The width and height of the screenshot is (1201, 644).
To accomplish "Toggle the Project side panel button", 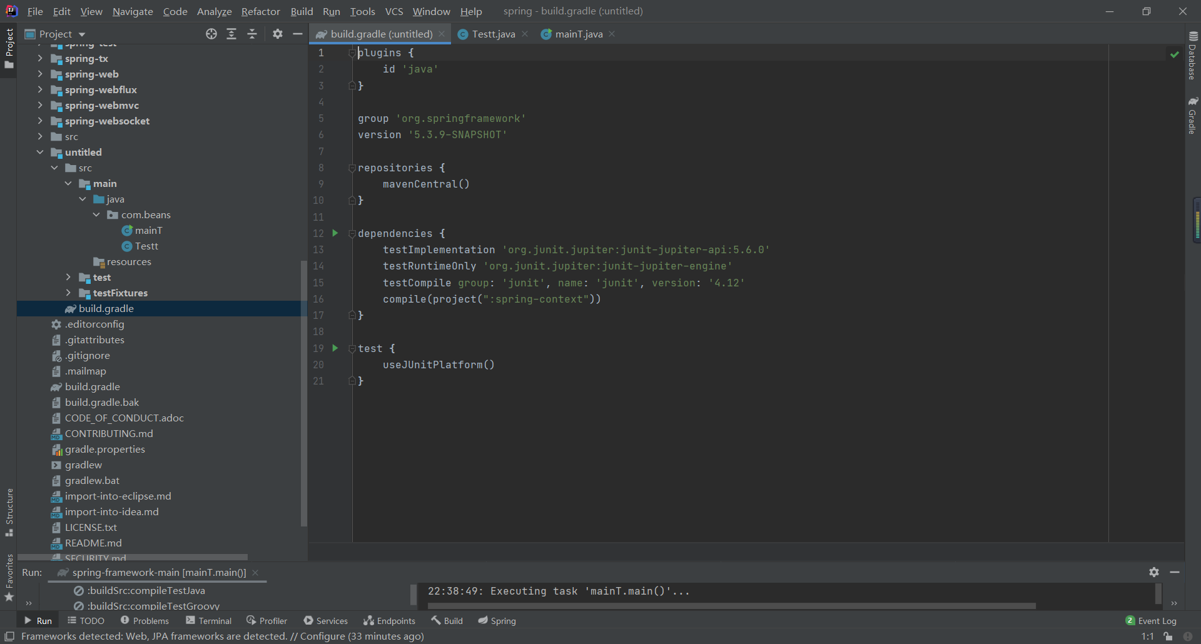I will click(9, 49).
